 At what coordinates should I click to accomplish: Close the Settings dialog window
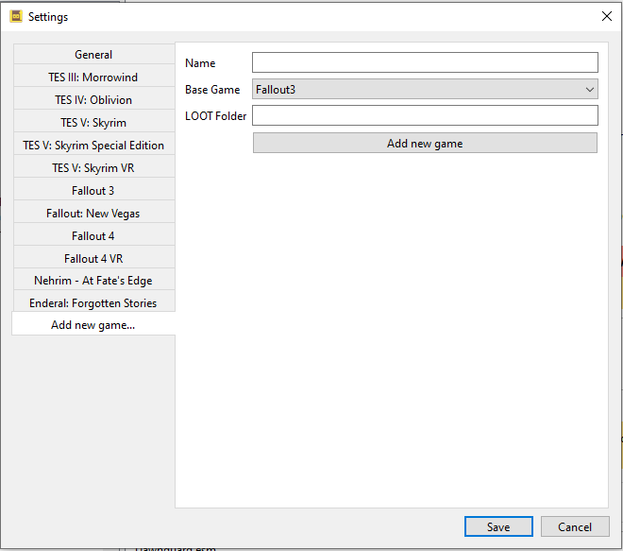(x=605, y=16)
